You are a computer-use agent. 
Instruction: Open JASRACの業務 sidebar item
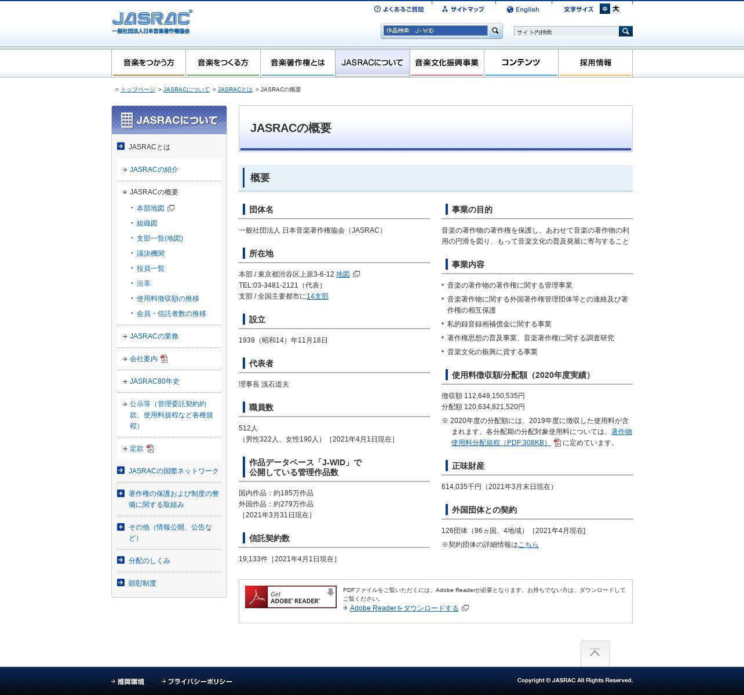click(154, 336)
